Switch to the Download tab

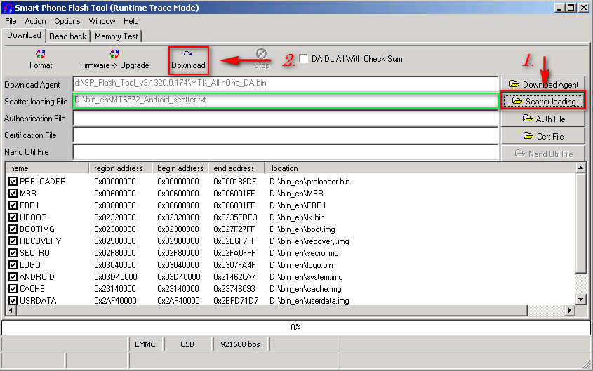tap(24, 35)
